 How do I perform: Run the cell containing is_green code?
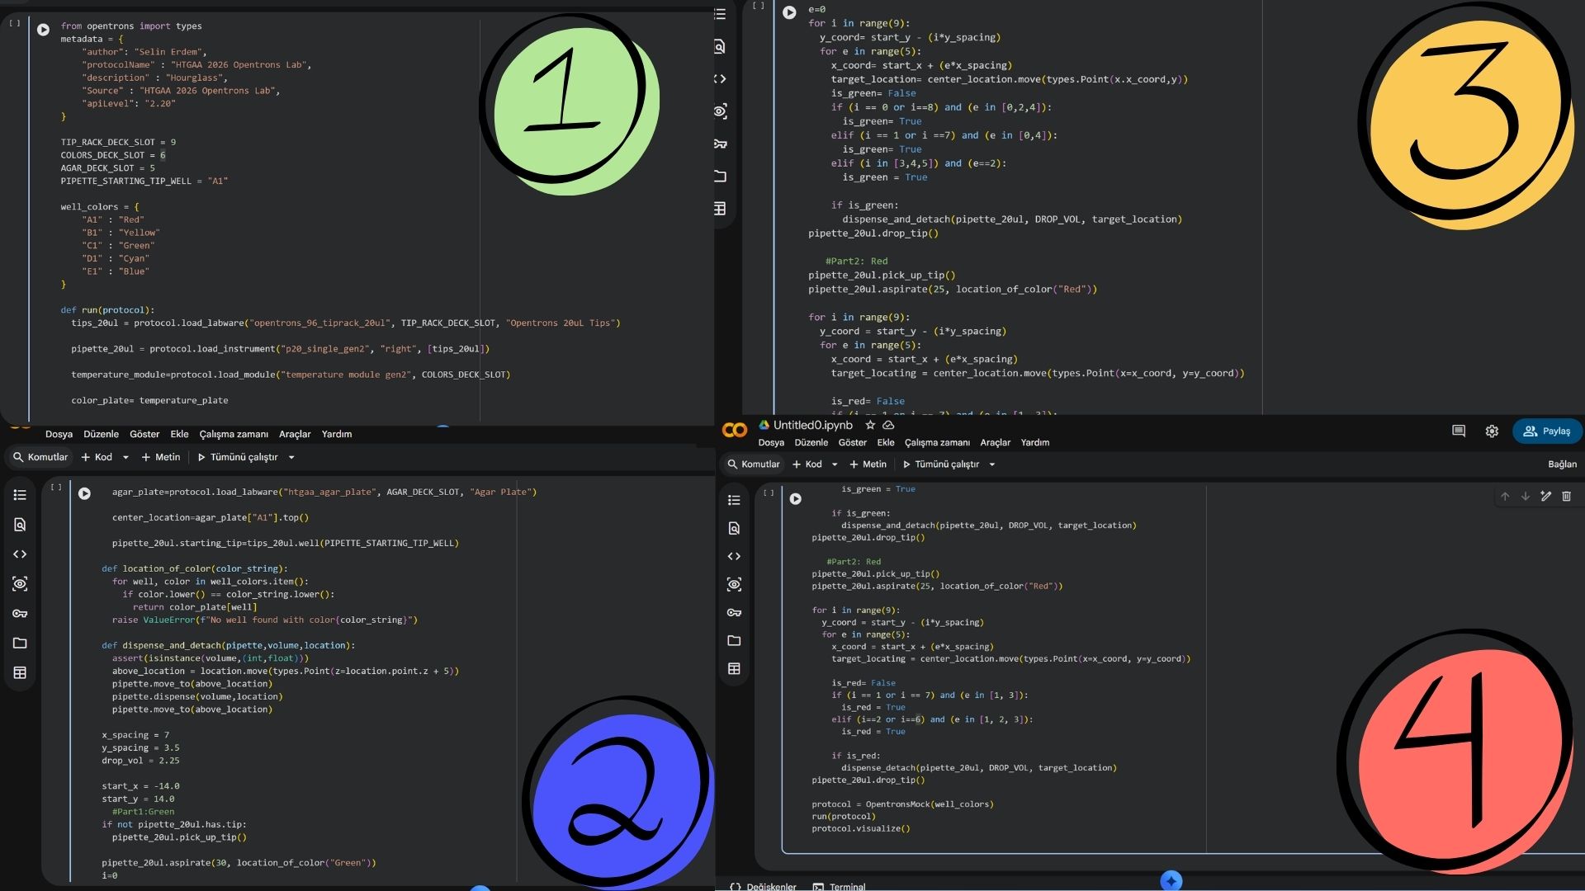coord(795,499)
